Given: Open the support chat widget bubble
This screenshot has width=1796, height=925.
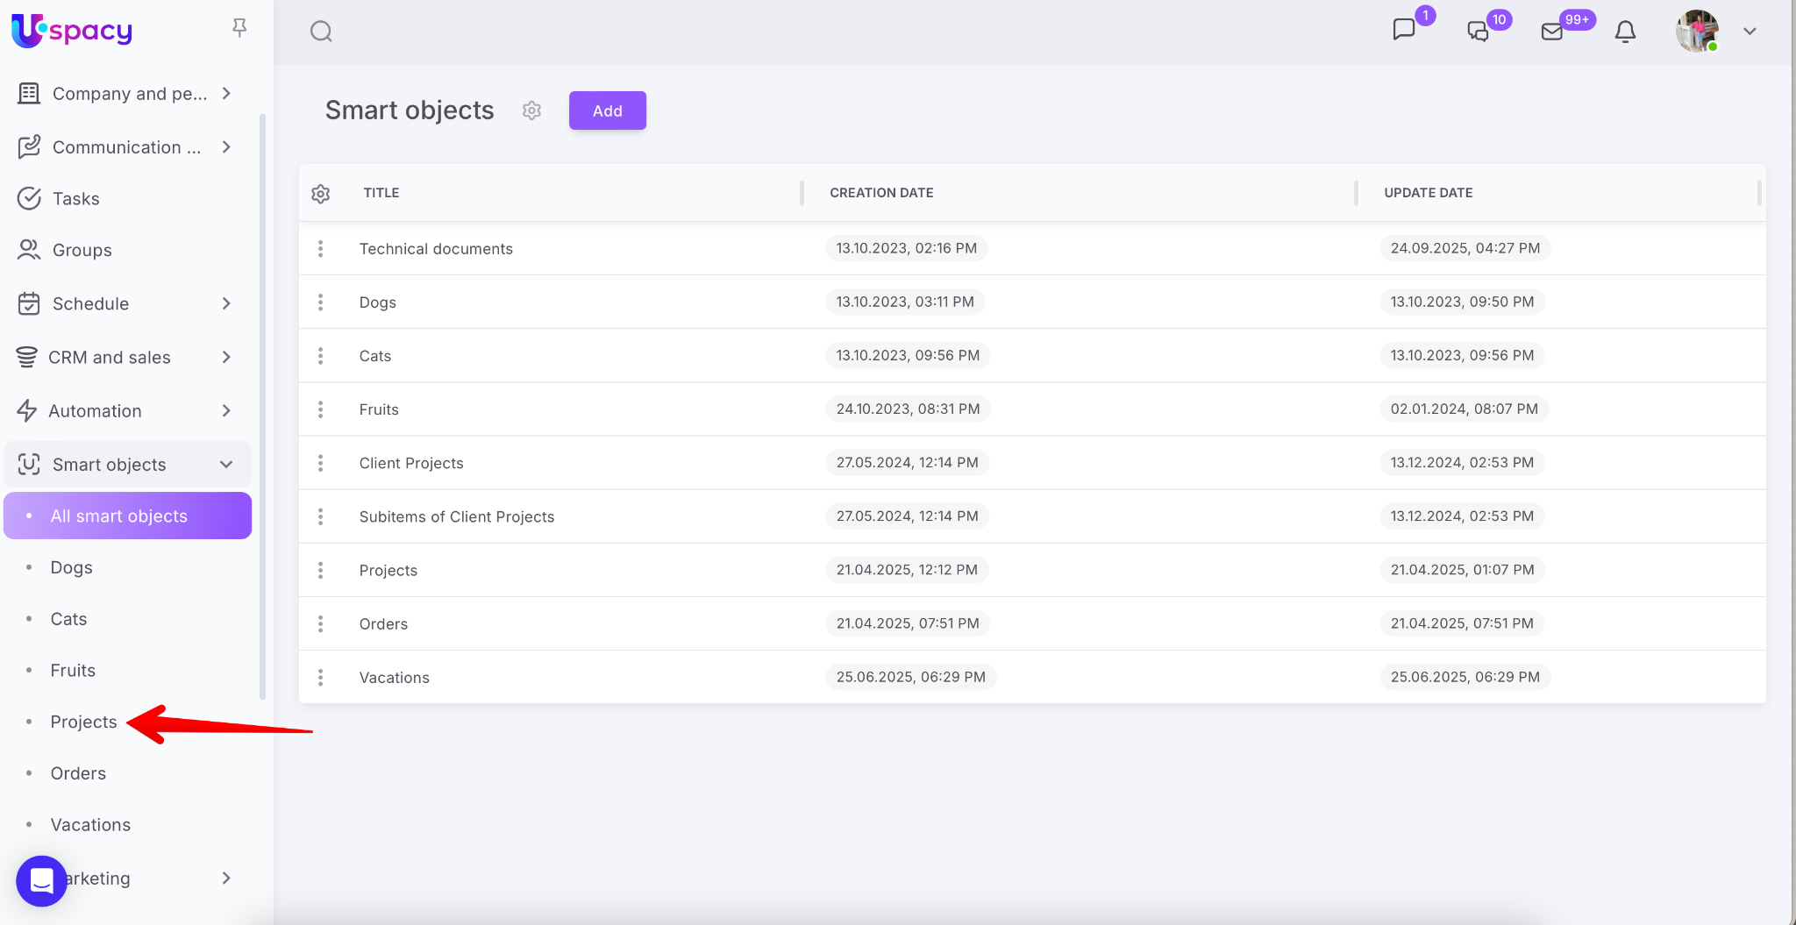Looking at the screenshot, I should [41, 880].
